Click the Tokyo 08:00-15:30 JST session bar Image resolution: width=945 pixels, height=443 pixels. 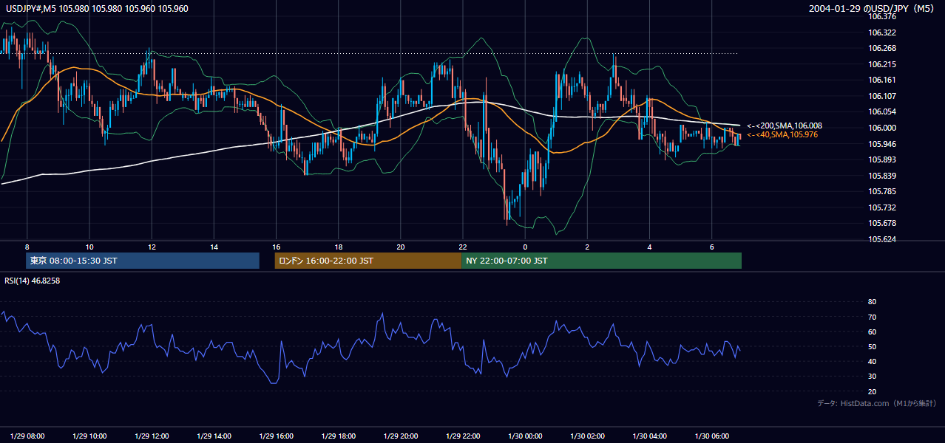click(x=143, y=261)
